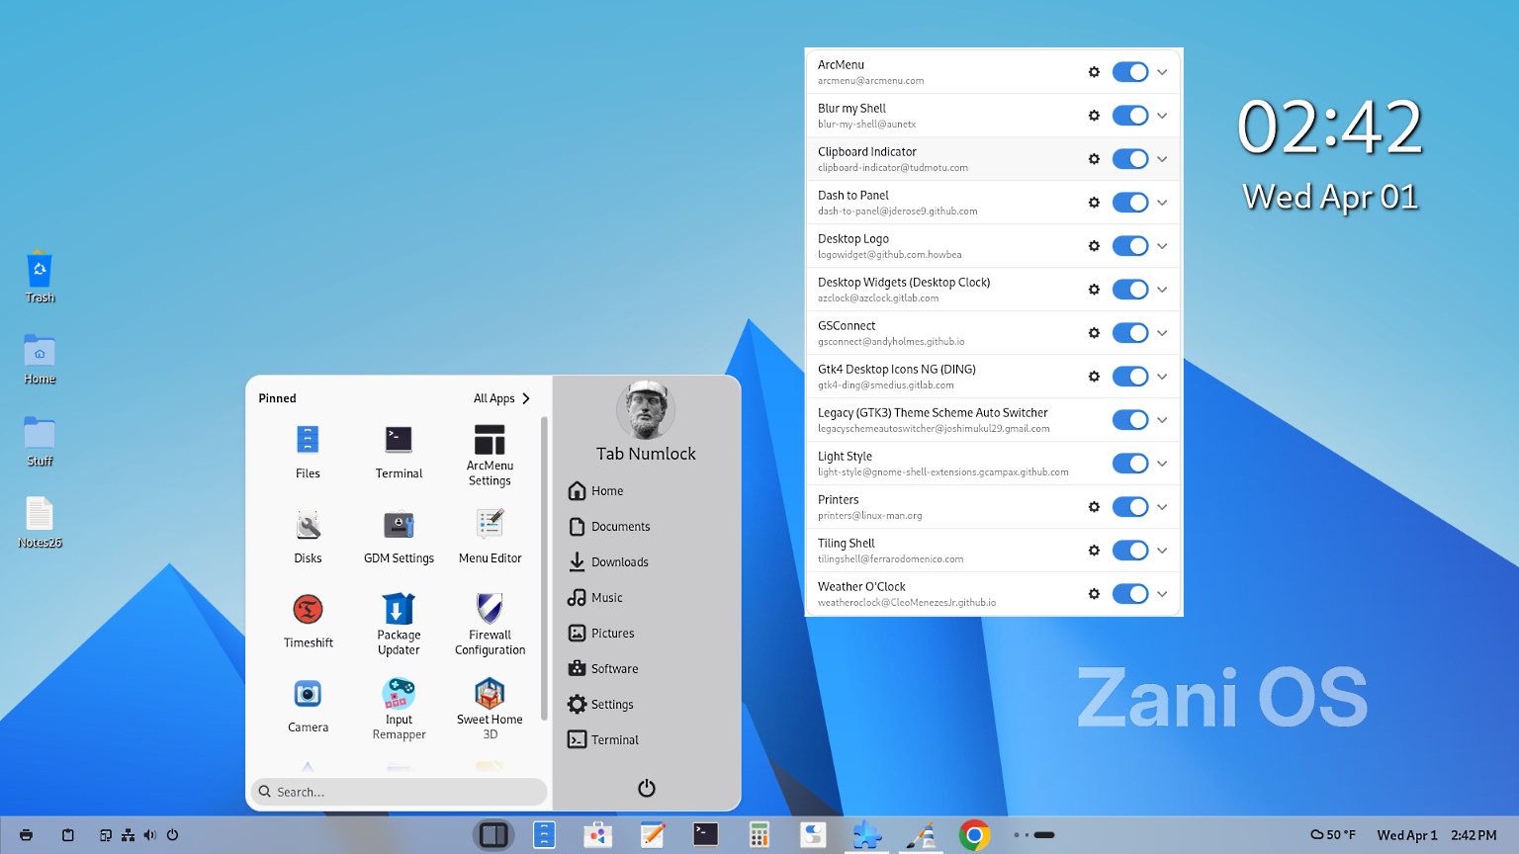
Task: Launch Software store from the taskbar
Action: click(x=597, y=835)
